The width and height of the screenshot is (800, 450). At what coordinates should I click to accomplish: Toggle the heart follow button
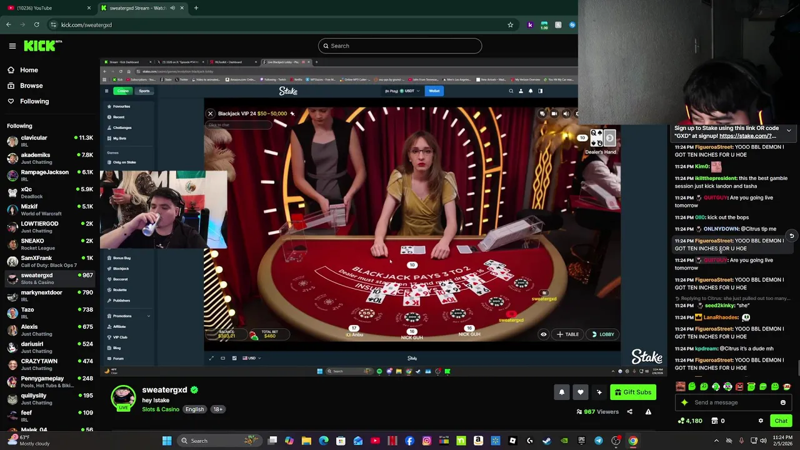pyautogui.click(x=581, y=392)
